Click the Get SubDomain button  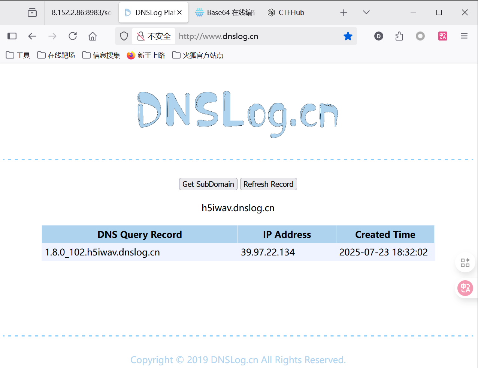click(x=208, y=184)
